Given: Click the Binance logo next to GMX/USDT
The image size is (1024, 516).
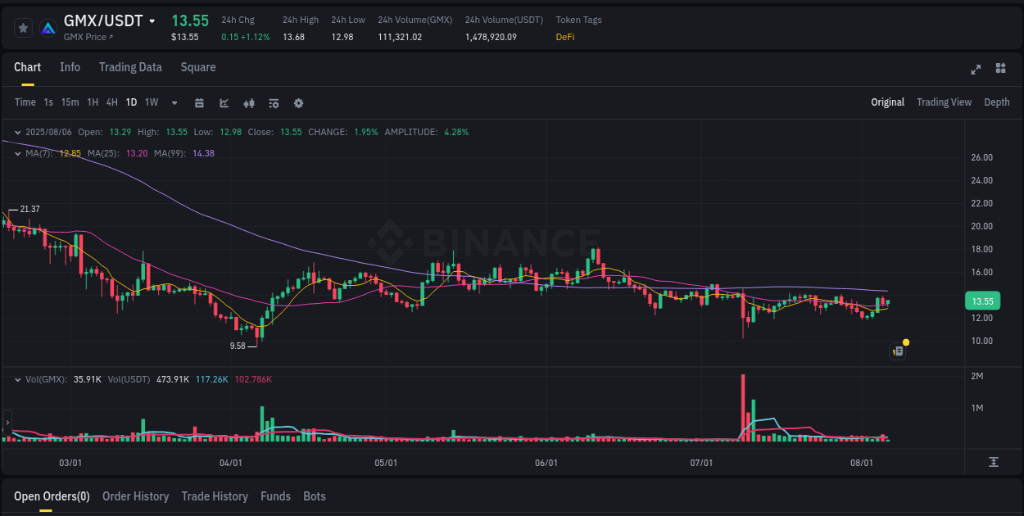Looking at the screenshot, I should [x=48, y=26].
